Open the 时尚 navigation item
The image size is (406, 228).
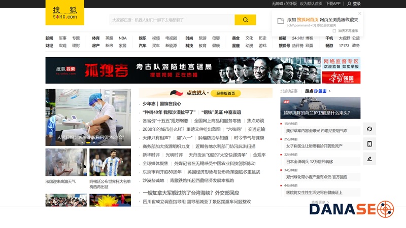189,38
